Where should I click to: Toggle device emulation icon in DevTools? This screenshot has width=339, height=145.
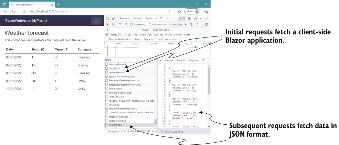tap(114, 18)
